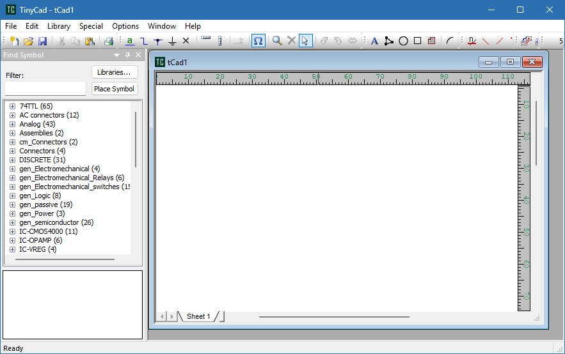The width and height of the screenshot is (565, 354).
Task: Open the Special menu
Action: 91,26
